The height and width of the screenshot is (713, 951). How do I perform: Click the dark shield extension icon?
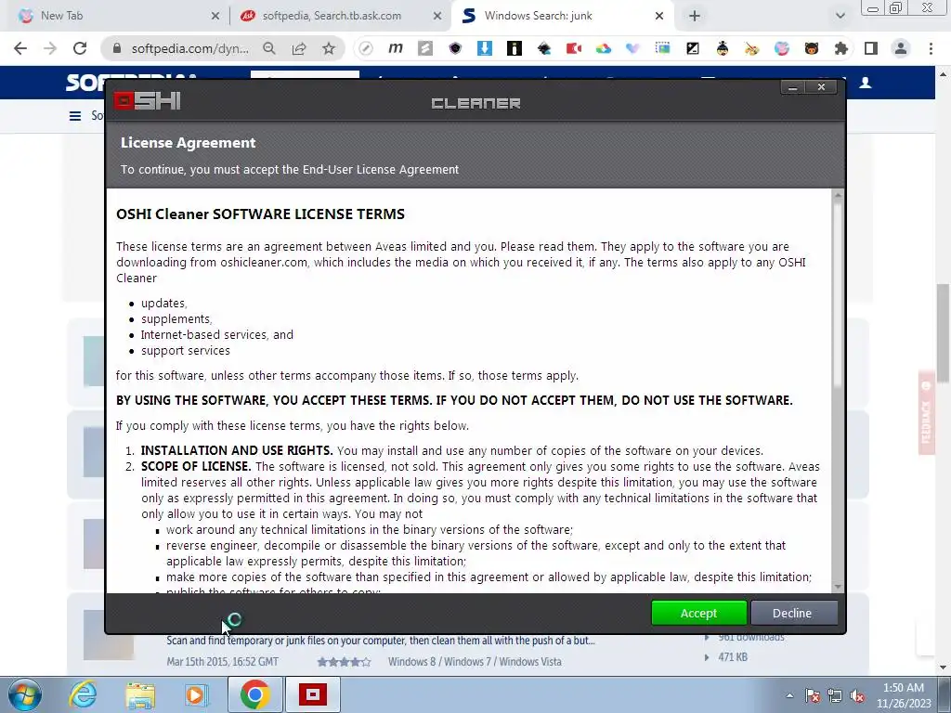(455, 48)
